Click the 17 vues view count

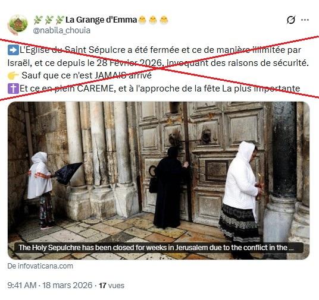111,285
